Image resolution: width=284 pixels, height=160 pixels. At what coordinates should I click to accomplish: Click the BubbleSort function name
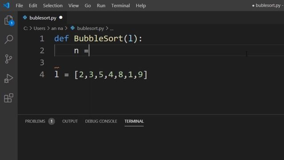[x=99, y=39]
